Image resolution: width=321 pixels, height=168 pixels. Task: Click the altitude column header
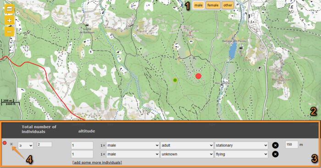coord(86,131)
